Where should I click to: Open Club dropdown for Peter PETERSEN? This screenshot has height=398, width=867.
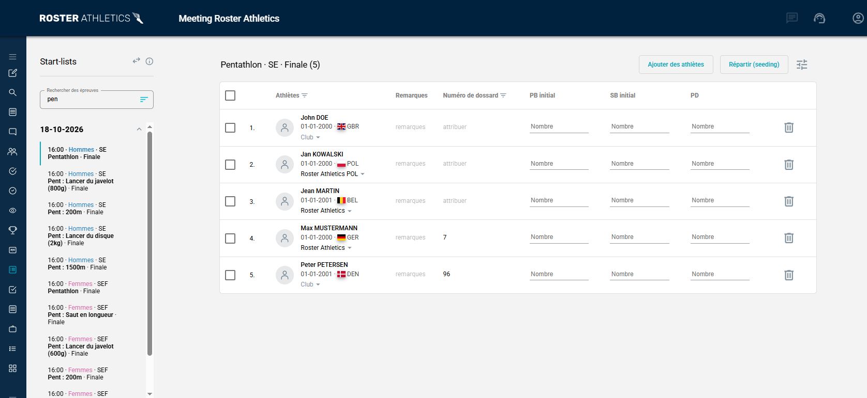[310, 284]
